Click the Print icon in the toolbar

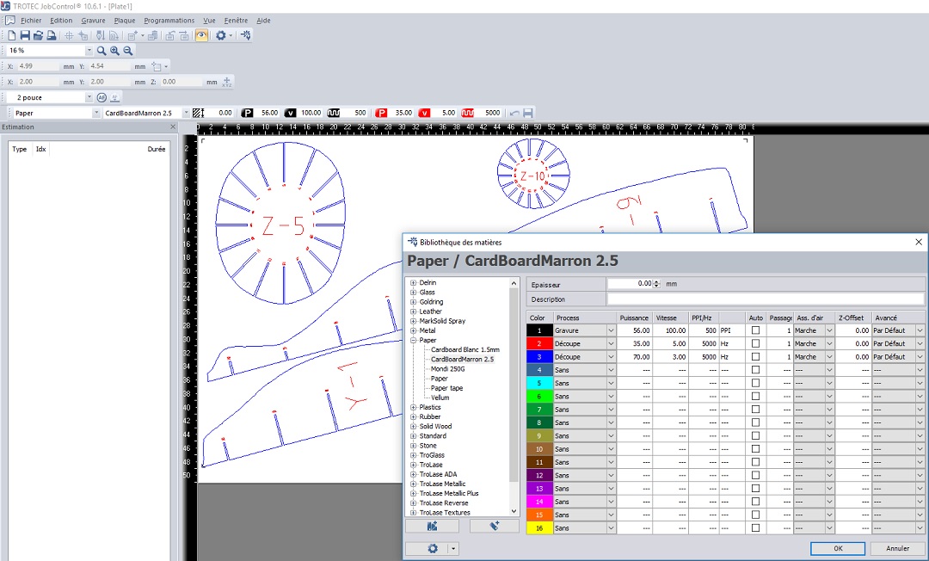coord(52,35)
